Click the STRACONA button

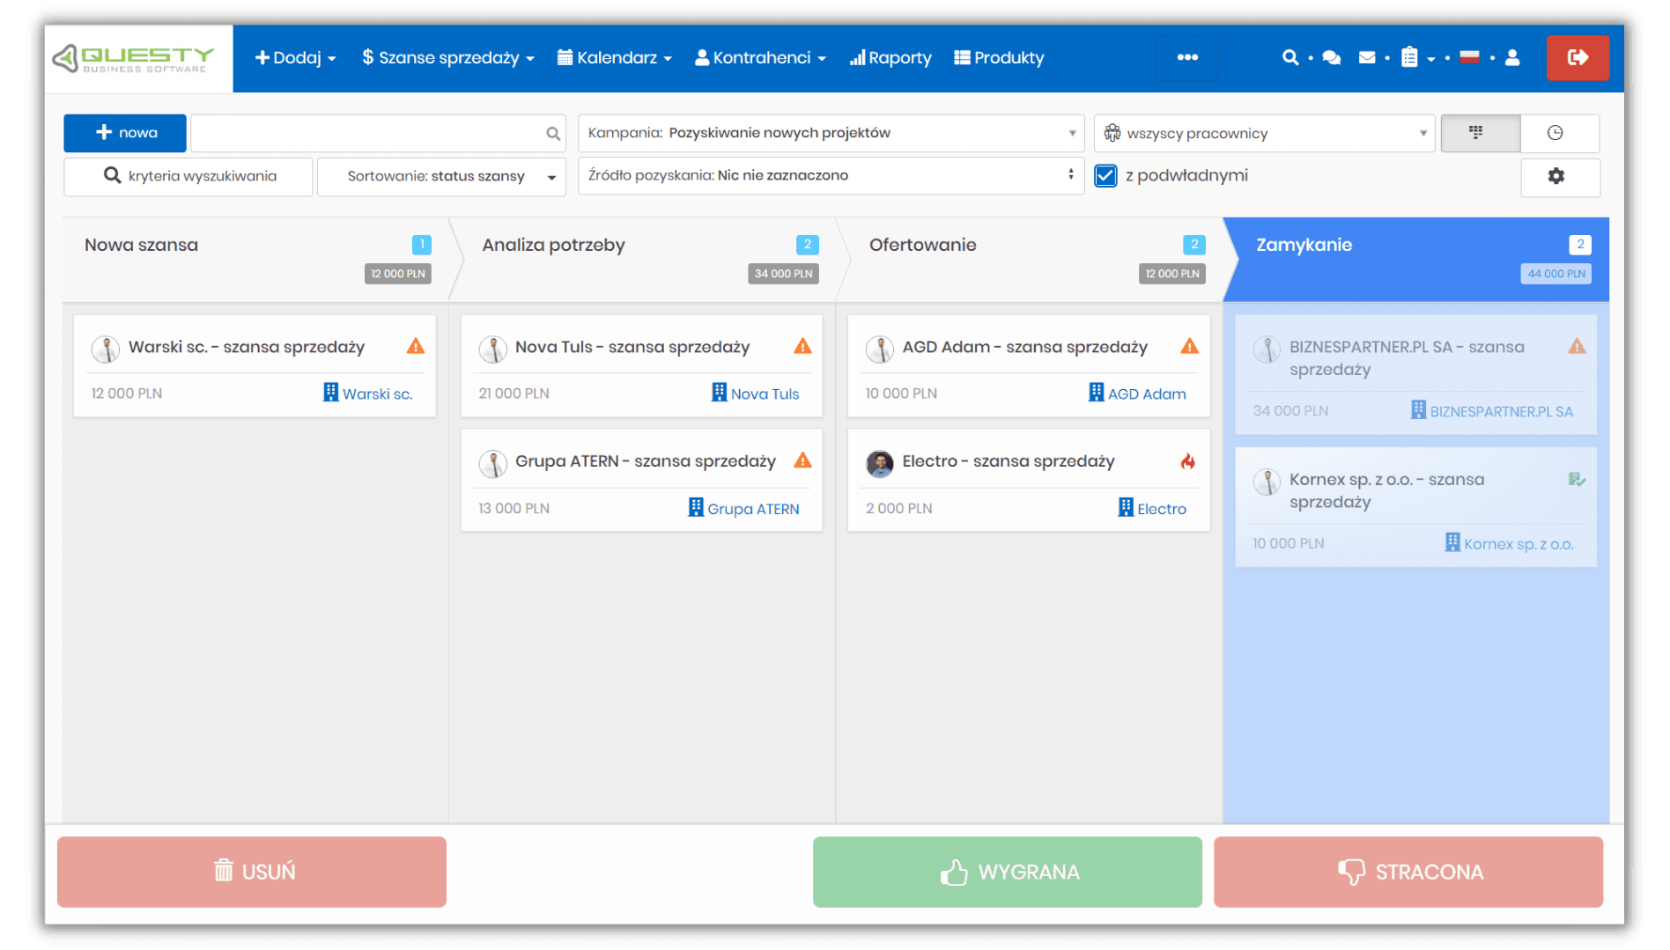point(1408,872)
